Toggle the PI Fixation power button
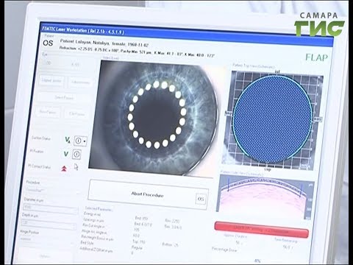353x265 pixels. point(76,154)
